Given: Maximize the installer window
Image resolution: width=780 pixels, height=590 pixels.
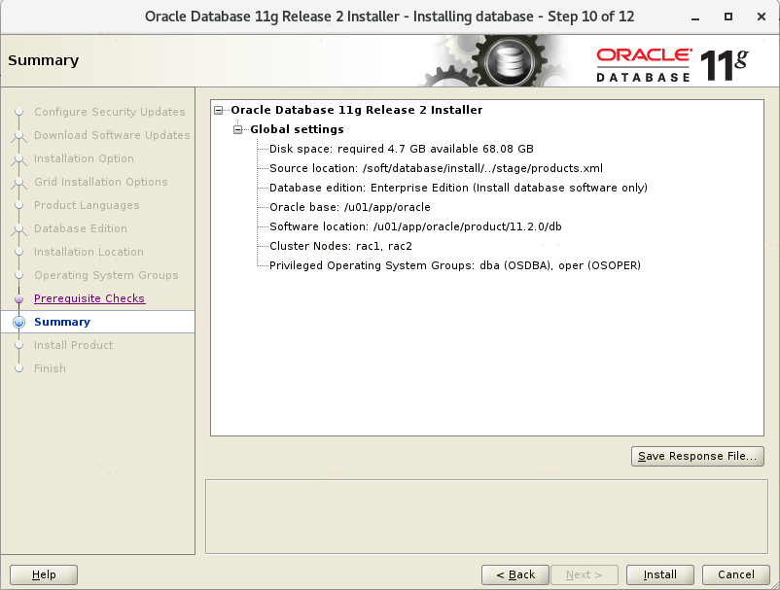Looking at the screenshot, I should coord(728,17).
